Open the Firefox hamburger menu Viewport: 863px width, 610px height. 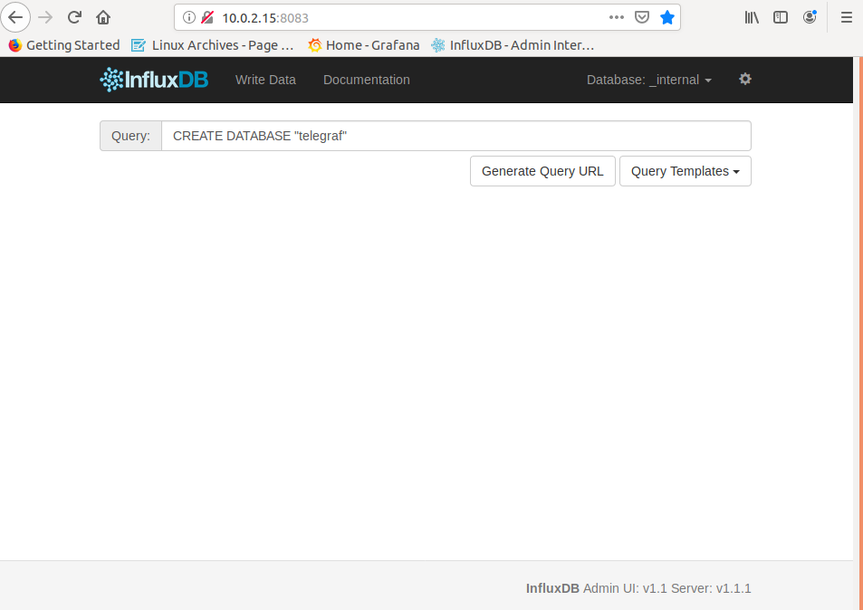tap(847, 17)
